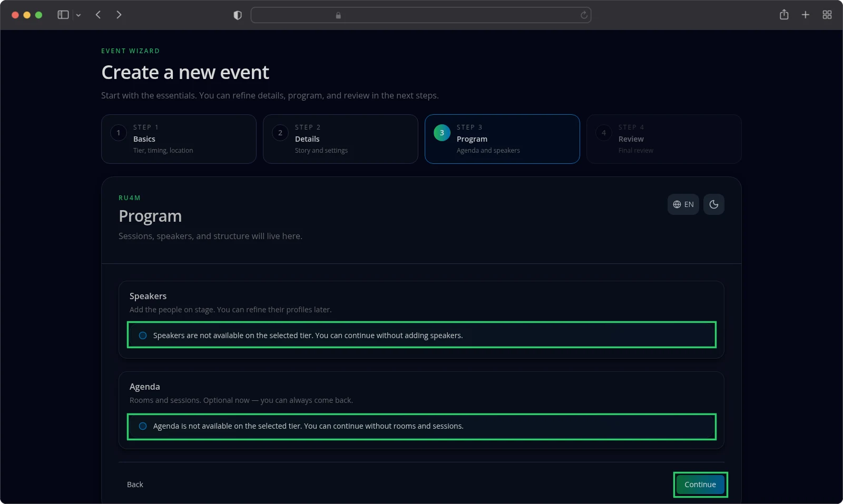This screenshot has width=843, height=504.
Task: Open the Share icon in toolbar
Action: (784, 15)
